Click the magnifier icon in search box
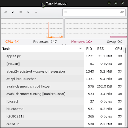The height and width of the screenshot is (128, 128). click(66, 12)
